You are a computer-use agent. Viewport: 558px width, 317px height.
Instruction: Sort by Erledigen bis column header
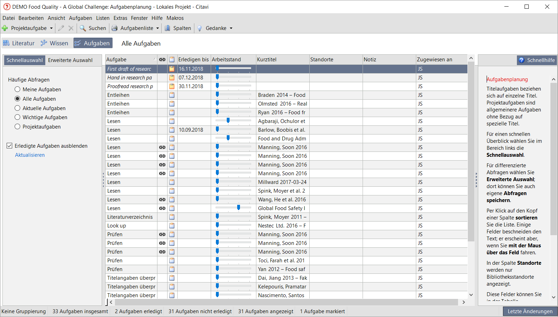click(194, 60)
